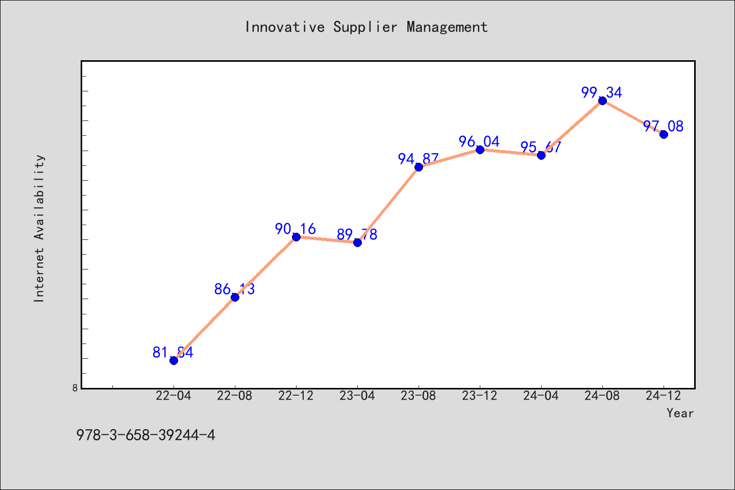The image size is (735, 490).
Task: Click the 97.08 value label
Action: pyautogui.click(x=663, y=126)
